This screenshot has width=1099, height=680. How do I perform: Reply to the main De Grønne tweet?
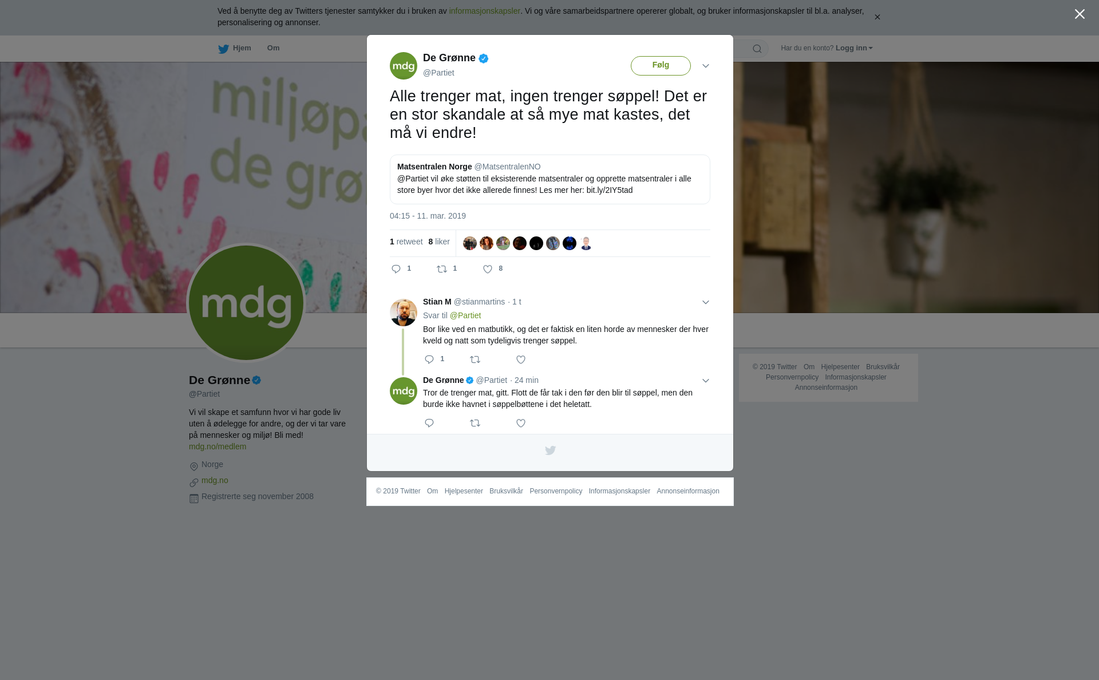point(396,269)
